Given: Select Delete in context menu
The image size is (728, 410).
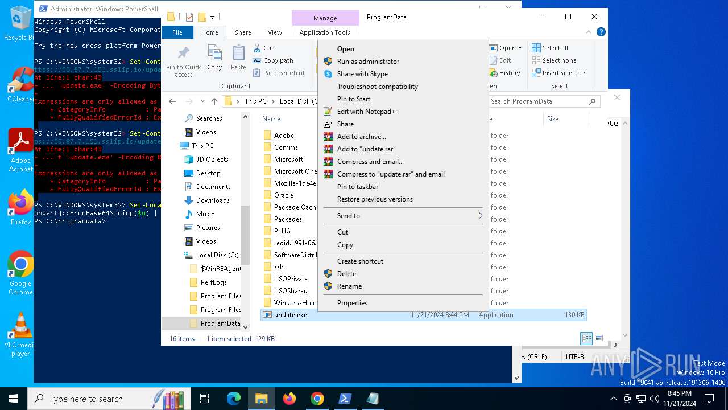Looking at the screenshot, I should (x=403, y=274).
